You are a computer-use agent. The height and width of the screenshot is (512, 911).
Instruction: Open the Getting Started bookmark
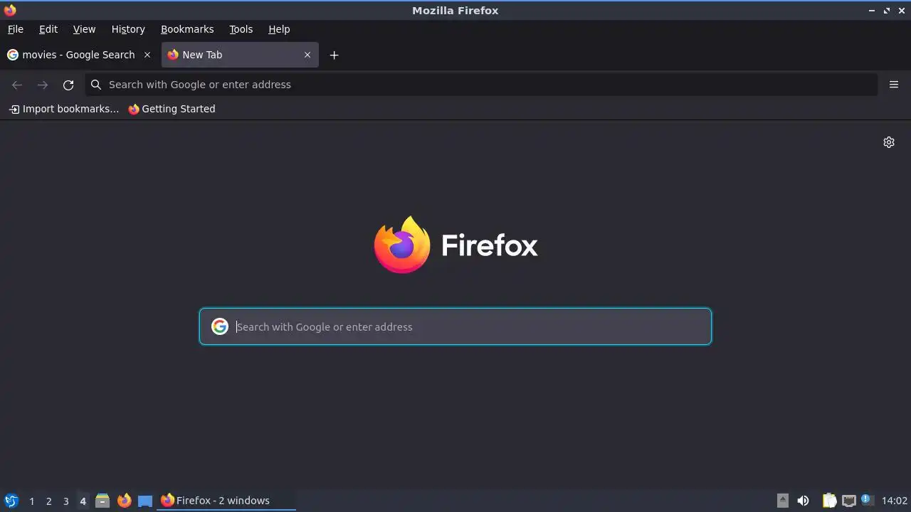pos(172,109)
